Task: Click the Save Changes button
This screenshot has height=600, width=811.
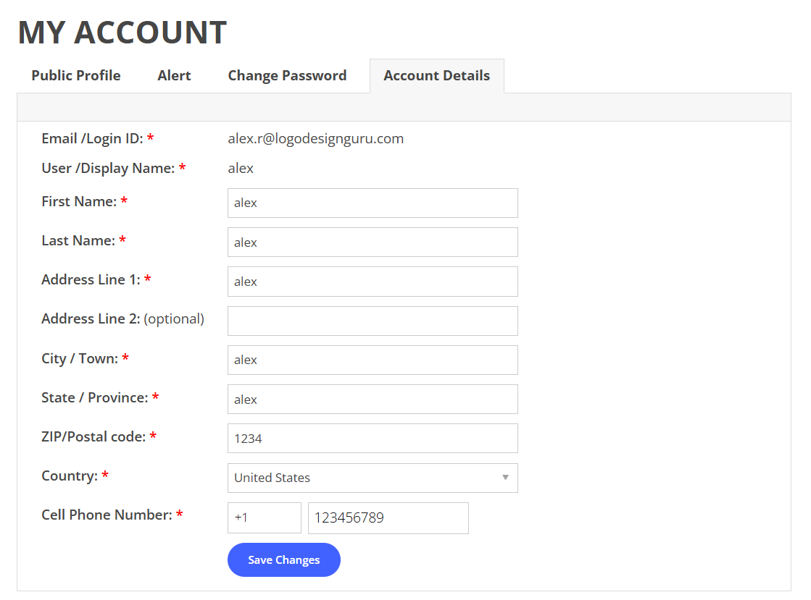Action: [284, 559]
